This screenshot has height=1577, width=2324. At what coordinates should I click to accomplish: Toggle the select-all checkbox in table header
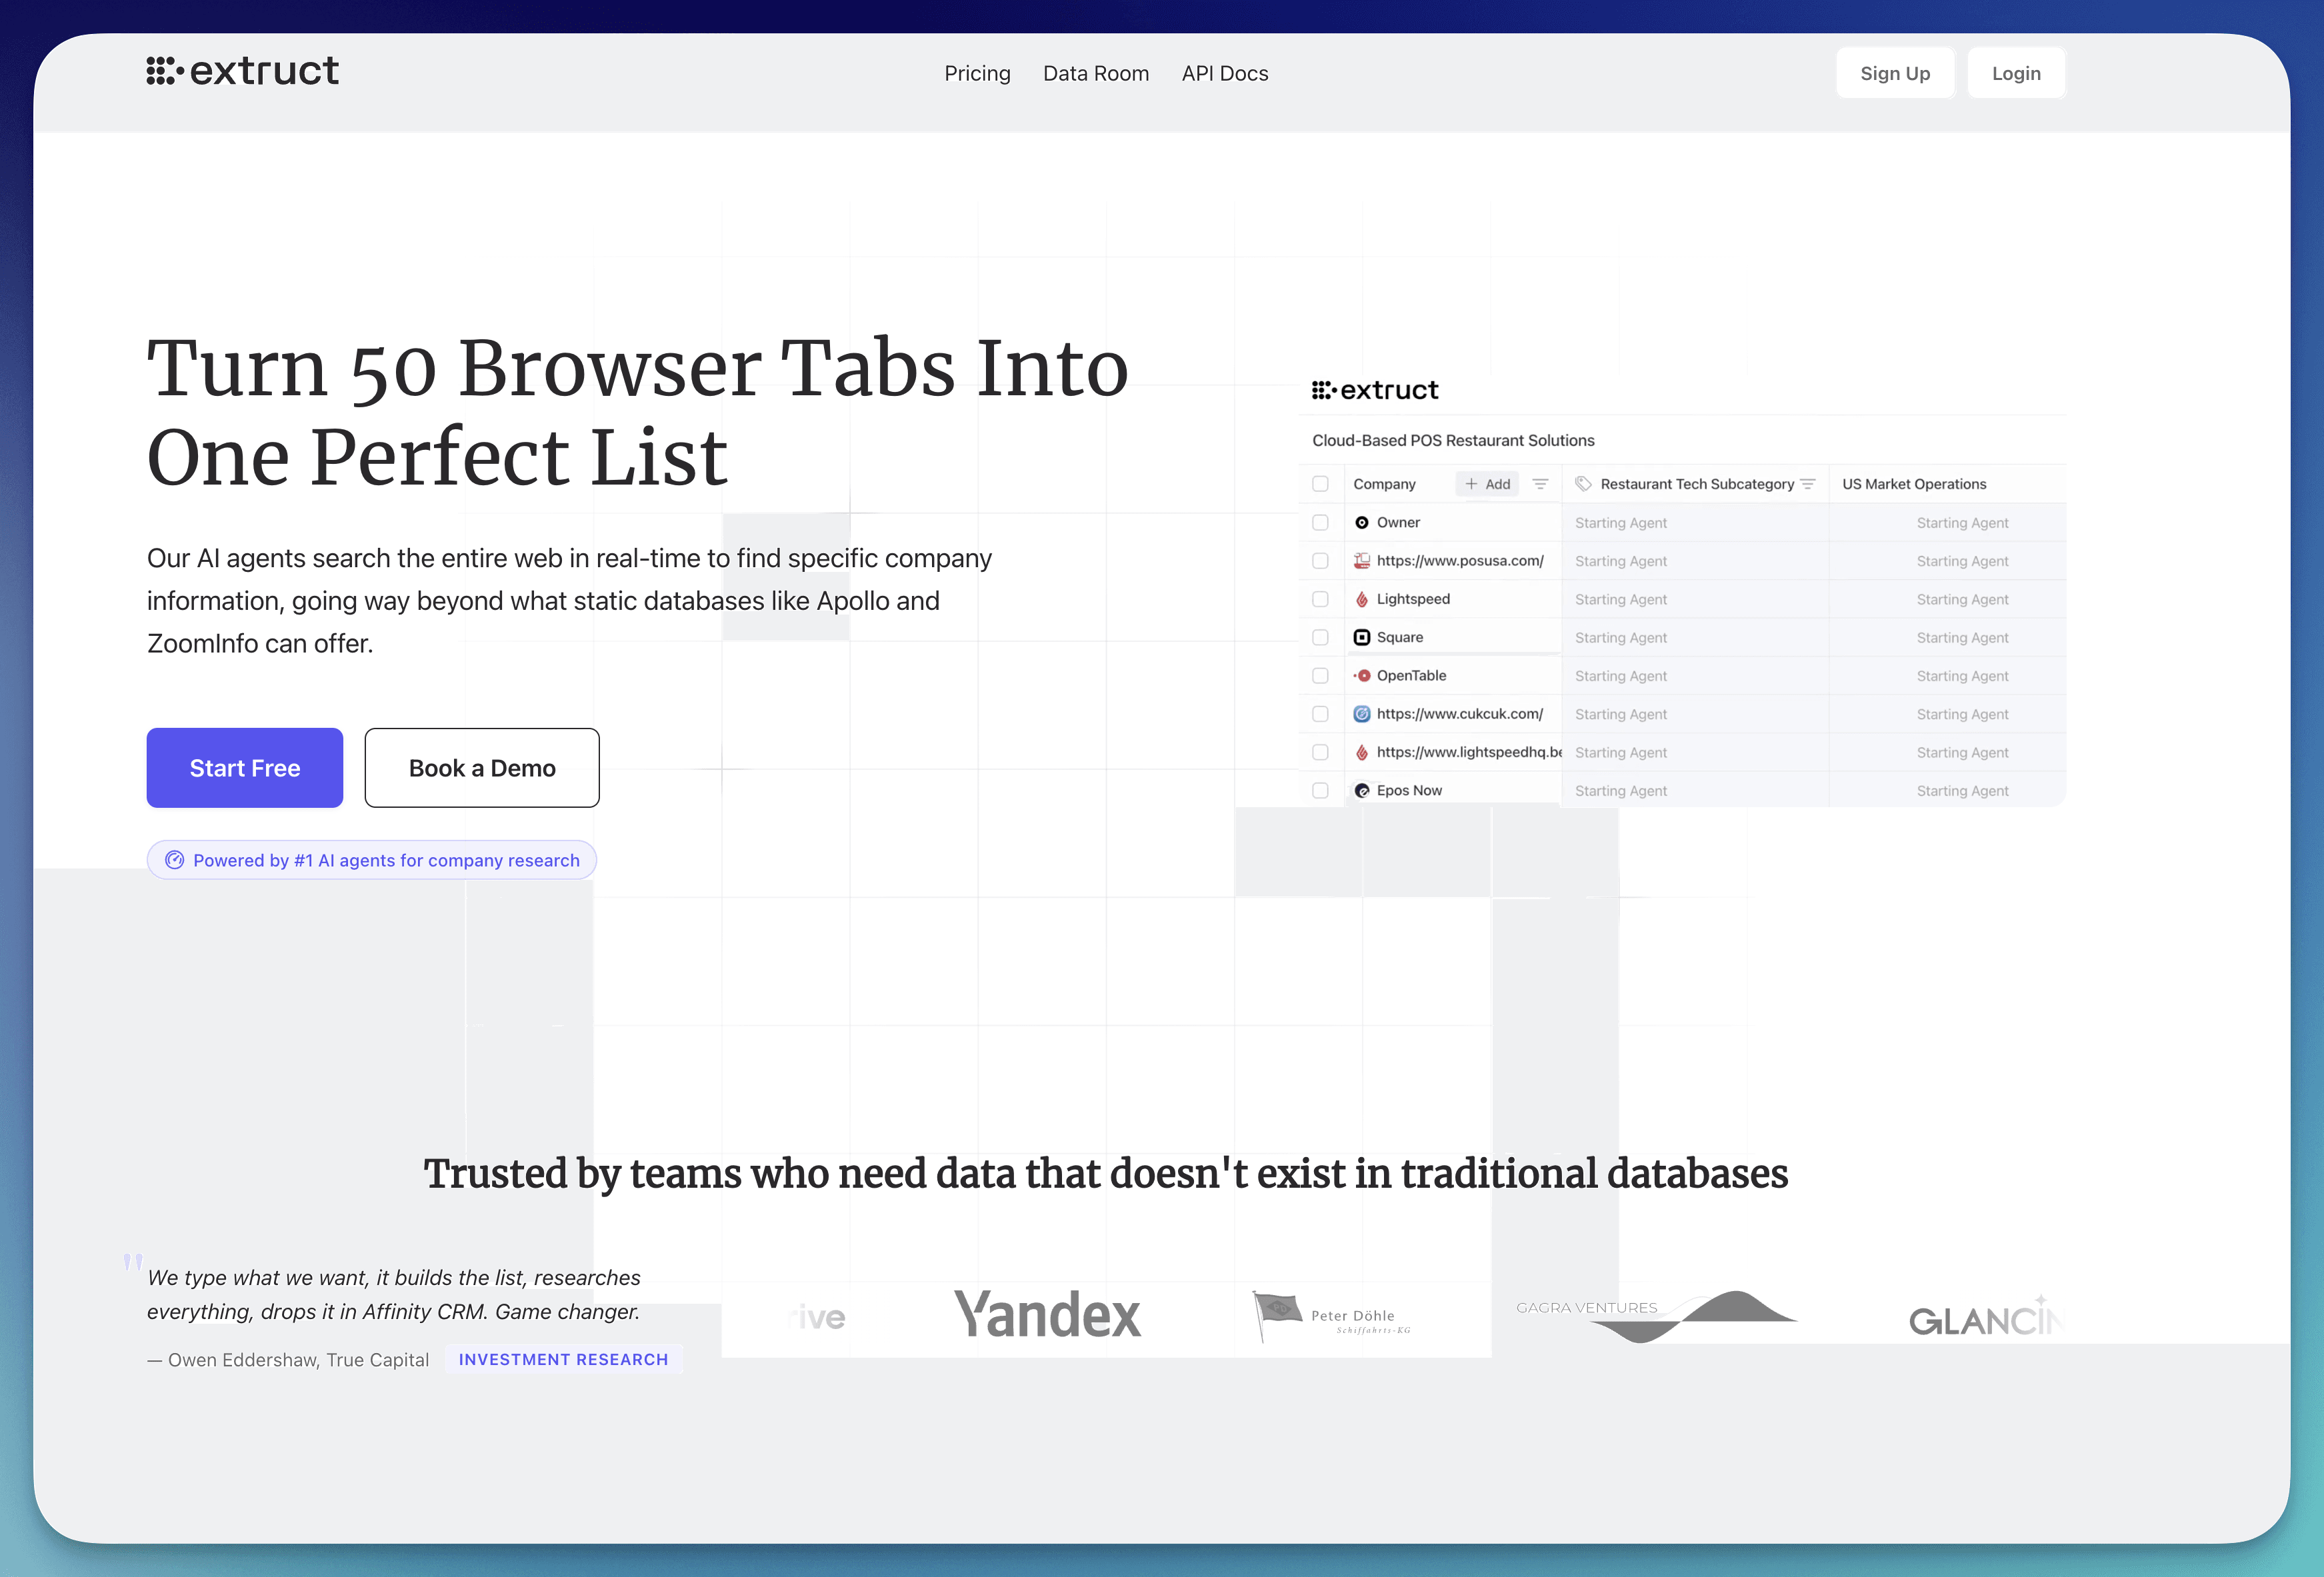pos(1320,484)
